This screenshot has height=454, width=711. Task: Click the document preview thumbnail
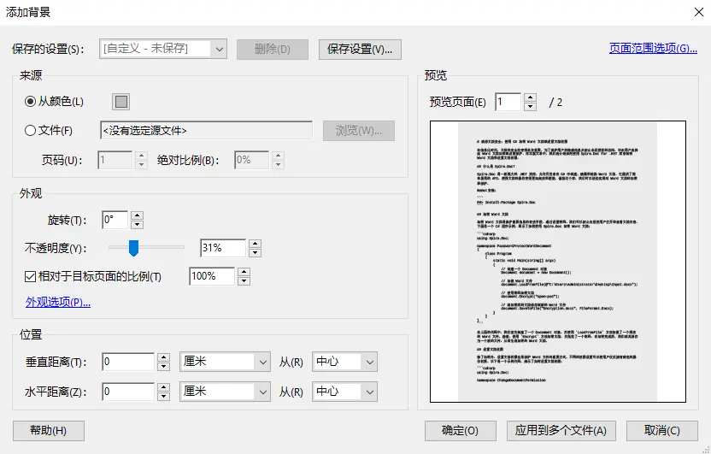tap(558, 262)
